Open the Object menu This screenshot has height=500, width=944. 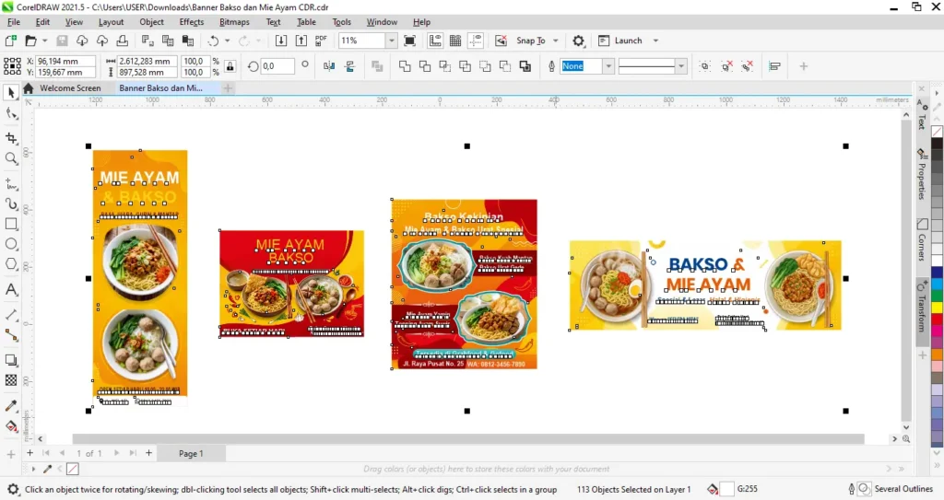click(x=152, y=22)
